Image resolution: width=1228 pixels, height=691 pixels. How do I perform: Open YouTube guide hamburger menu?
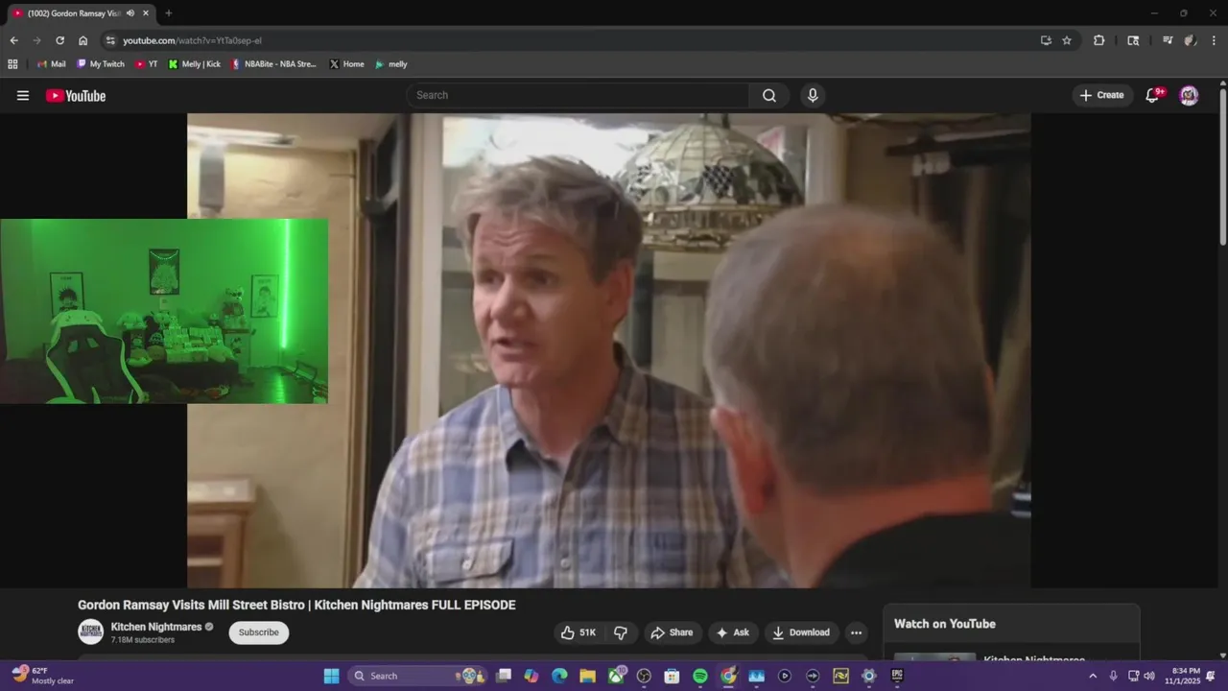point(23,95)
